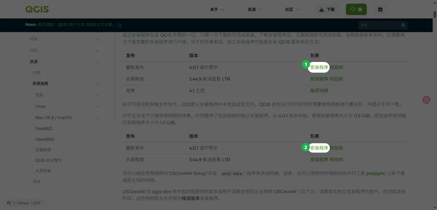Screen dimensions: 437x210
Task: Expand the Linux chevron in the sidebar
Action: [x=97, y=107]
